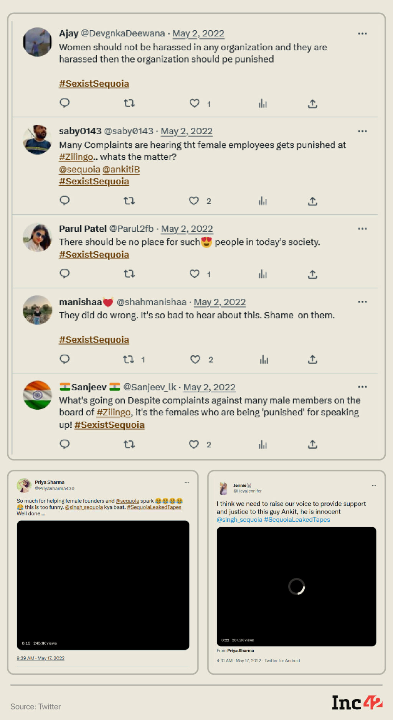The height and width of the screenshot is (720, 393).
Task: Open more options menu on saby0143's tweet
Action: pos(362,131)
